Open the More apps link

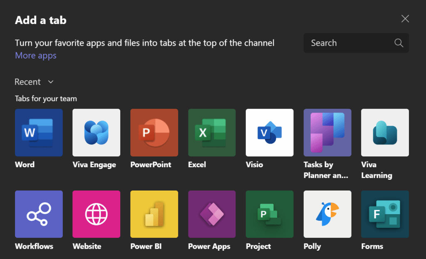[x=35, y=55]
